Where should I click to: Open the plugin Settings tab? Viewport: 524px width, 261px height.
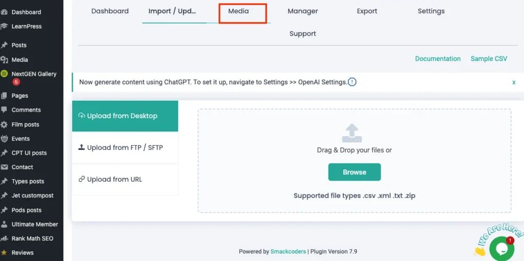point(431,11)
